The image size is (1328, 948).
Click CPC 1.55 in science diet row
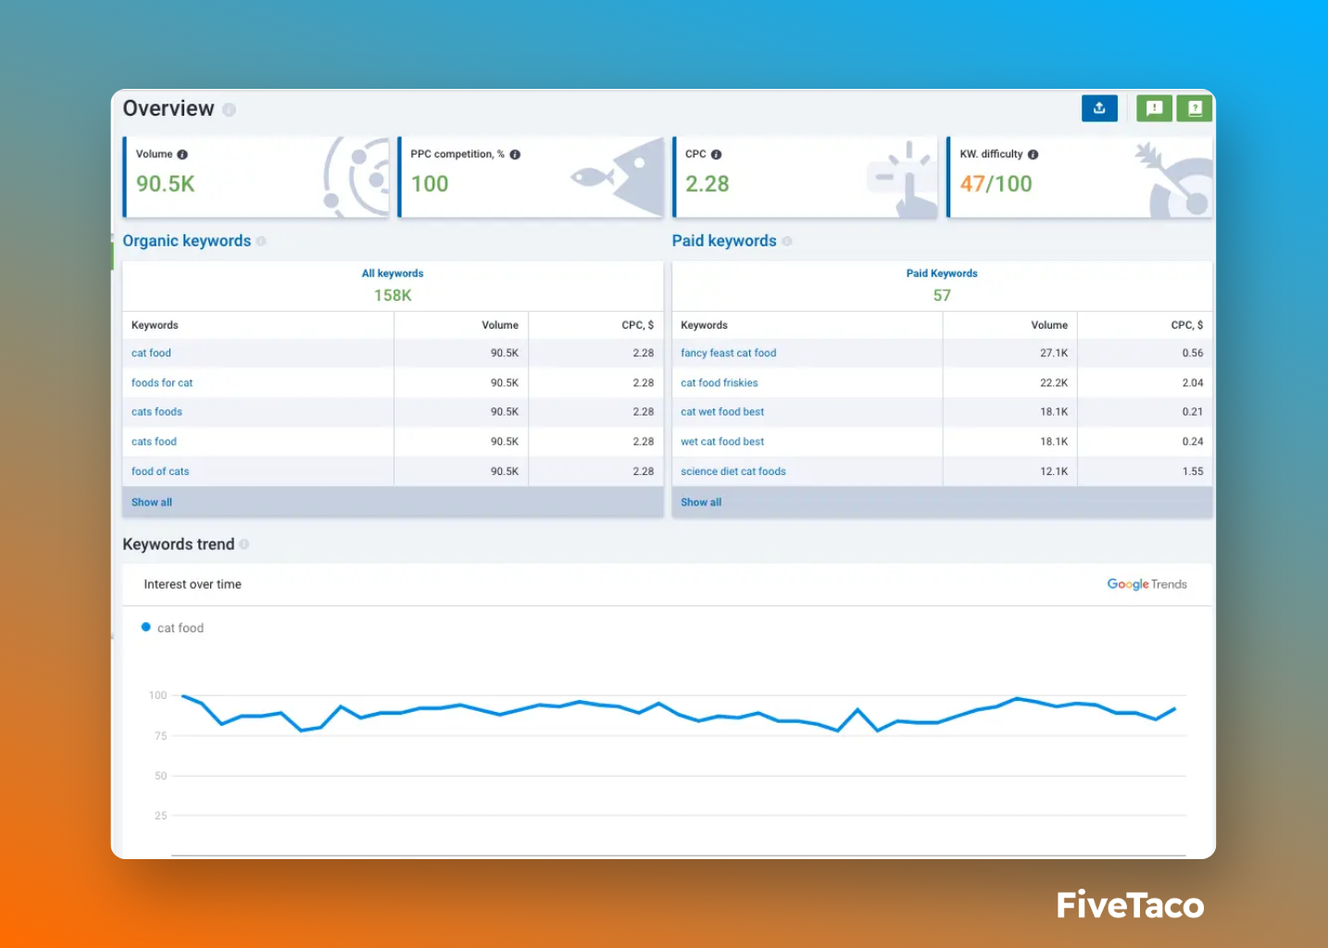point(1193,471)
